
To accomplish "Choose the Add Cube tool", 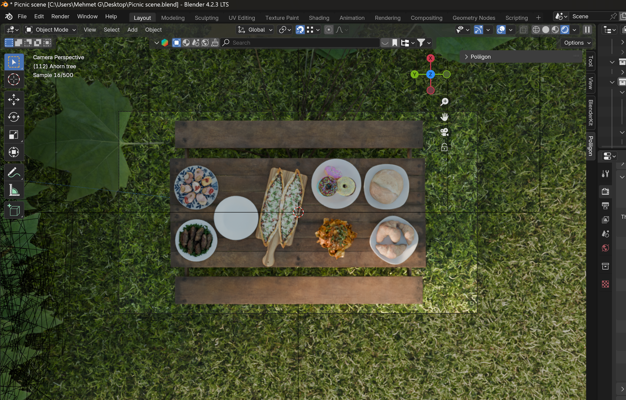I will [14, 210].
